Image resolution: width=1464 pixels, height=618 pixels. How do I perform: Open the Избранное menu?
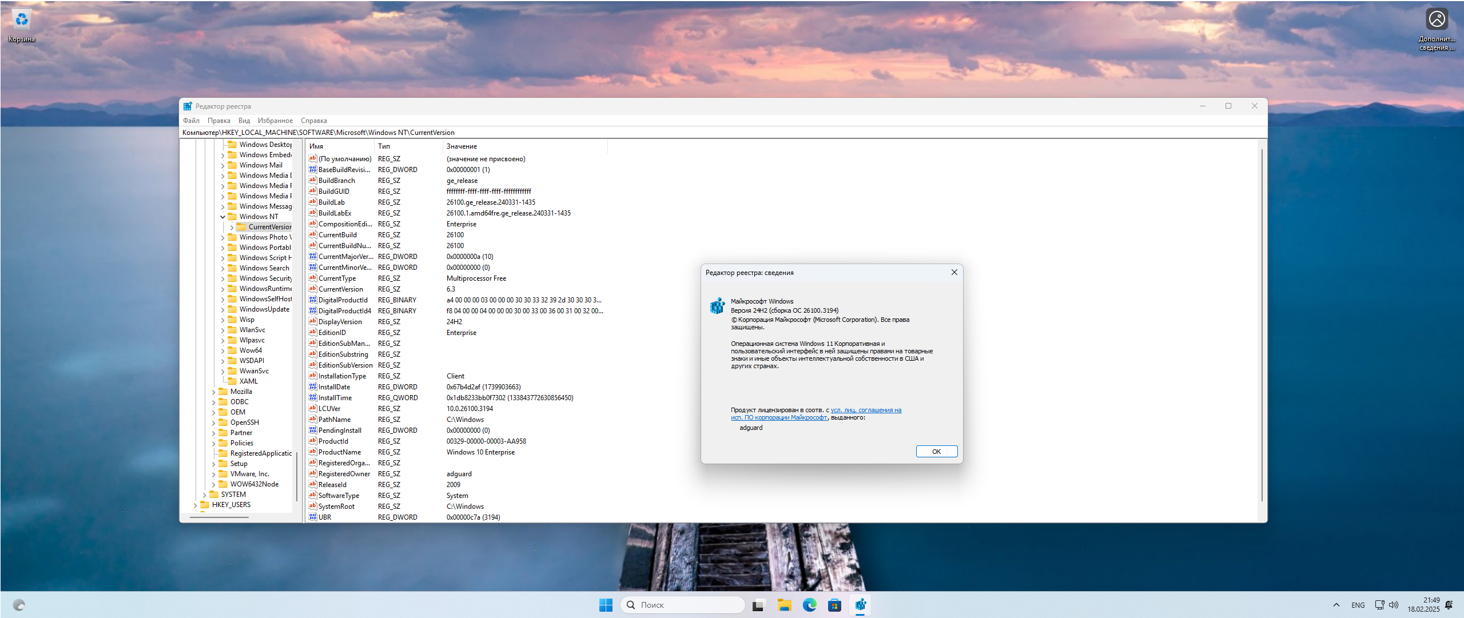click(275, 121)
